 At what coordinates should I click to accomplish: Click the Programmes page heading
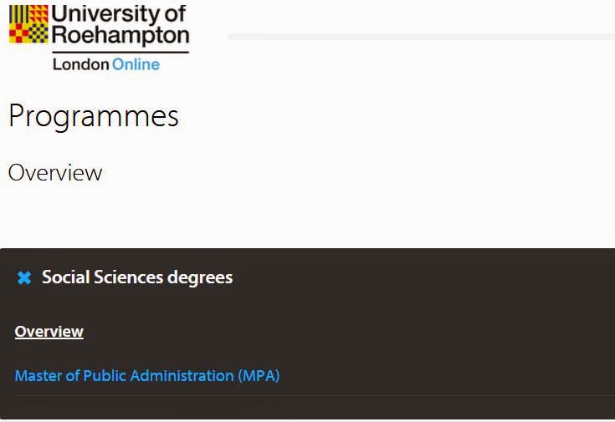coord(94,116)
